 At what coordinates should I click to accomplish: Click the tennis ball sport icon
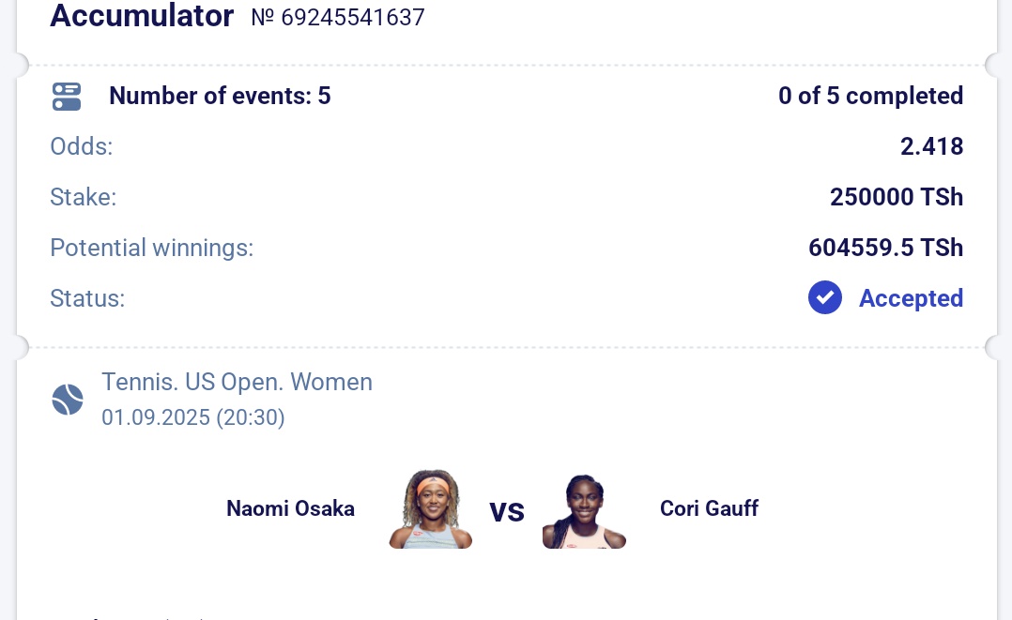point(68,400)
